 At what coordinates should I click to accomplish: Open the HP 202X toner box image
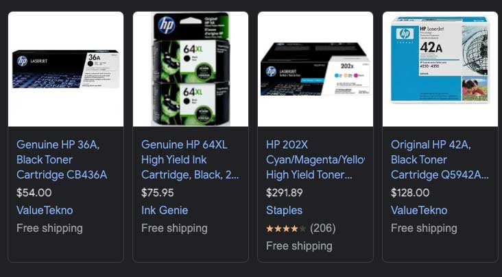pyautogui.click(x=315, y=69)
